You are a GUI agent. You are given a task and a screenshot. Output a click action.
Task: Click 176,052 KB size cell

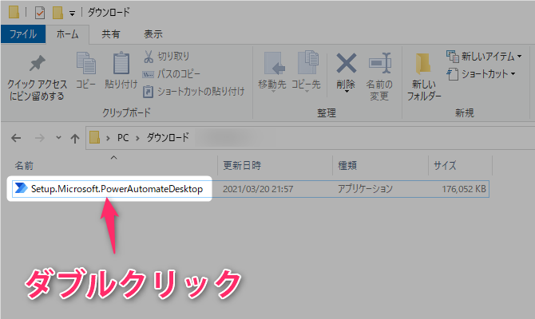coord(464,189)
